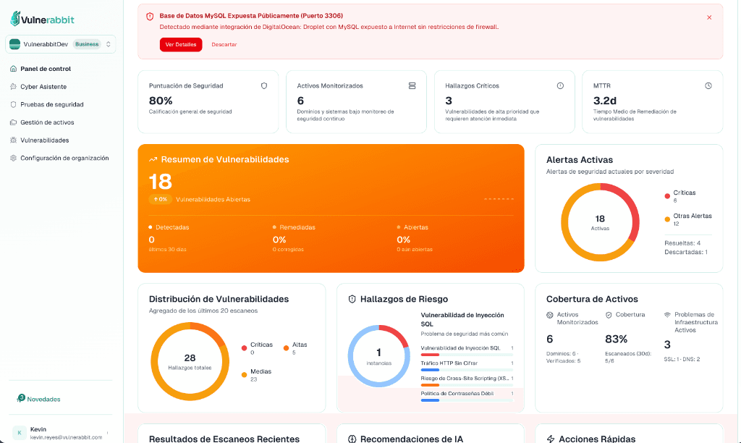Click the Descartar link in the alert
The height and width of the screenshot is (443, 741).
point(224,44)
